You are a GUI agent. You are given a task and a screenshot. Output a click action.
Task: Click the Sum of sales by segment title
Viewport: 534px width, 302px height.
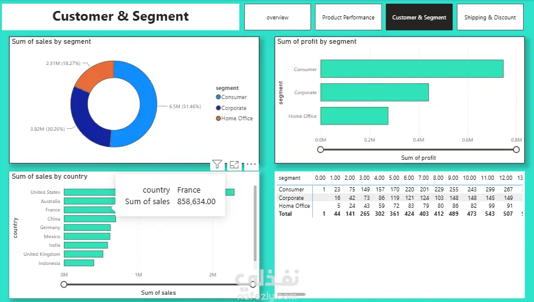pos(52,41)
